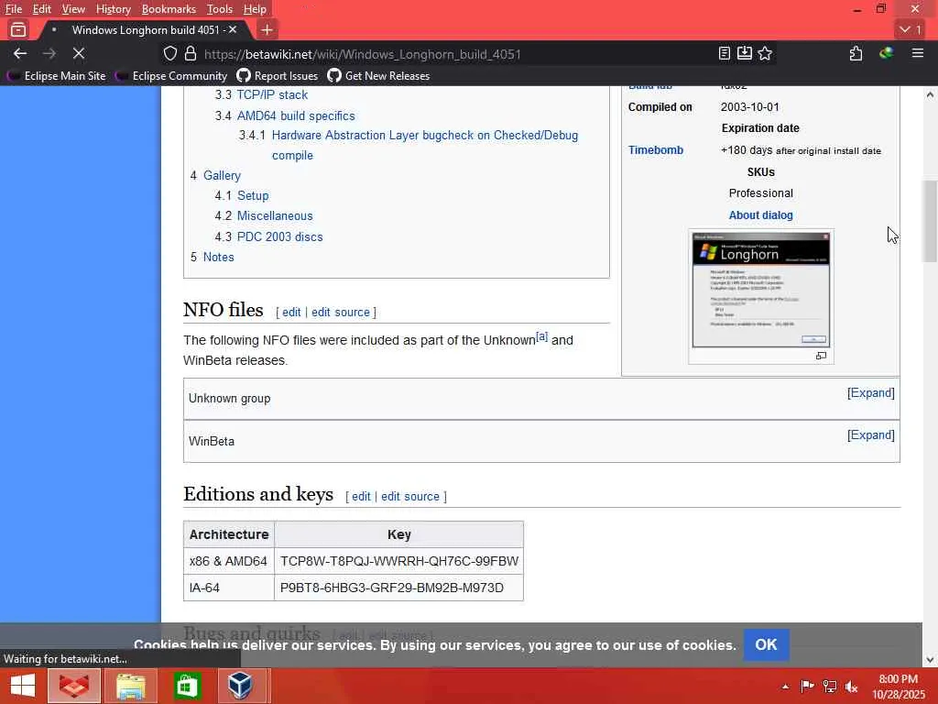Open the Bookmarks menu
Image resolution: width=938 pixels, height=704 pixels.
tap(169, 9)
